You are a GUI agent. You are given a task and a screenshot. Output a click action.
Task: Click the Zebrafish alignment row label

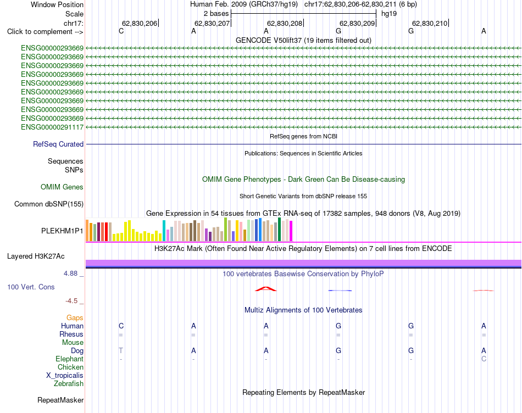pos(68,384)
